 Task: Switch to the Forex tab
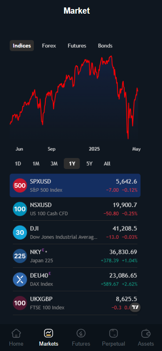[x=49, y=46]
